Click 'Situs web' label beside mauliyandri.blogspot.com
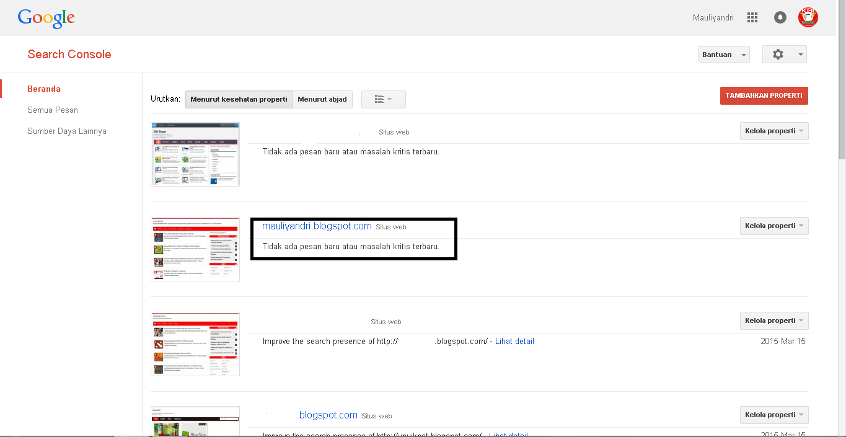Screen dimensions: 846x437 point(391,227)
